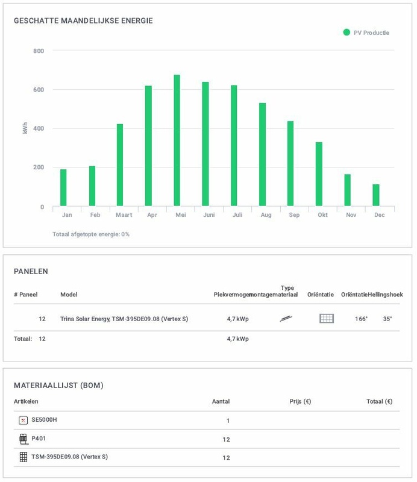
Task: Click the PV Productie legend label
Action: (x=371, y=33)
